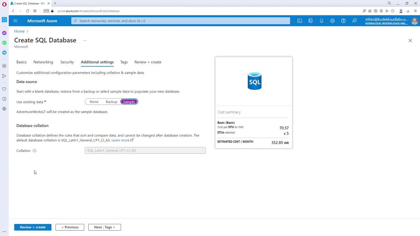Open the Directories and subscriptions filter icon
Viewport: 420px width, 236px height.
pyautogui.click(x=310, y=21)
